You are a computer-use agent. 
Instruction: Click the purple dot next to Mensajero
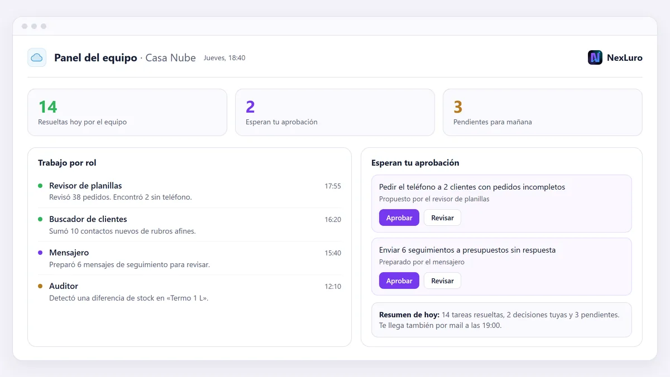40,253
